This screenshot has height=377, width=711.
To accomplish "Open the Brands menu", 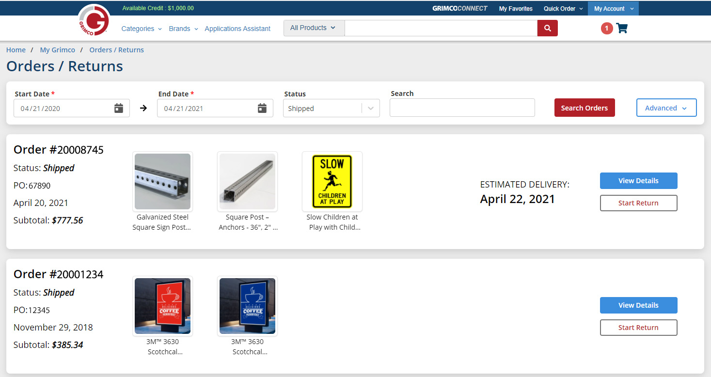I will tap(183, 29).
